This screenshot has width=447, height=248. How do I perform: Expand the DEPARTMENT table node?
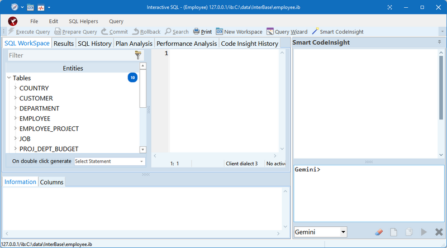click(x=16, y=108)
